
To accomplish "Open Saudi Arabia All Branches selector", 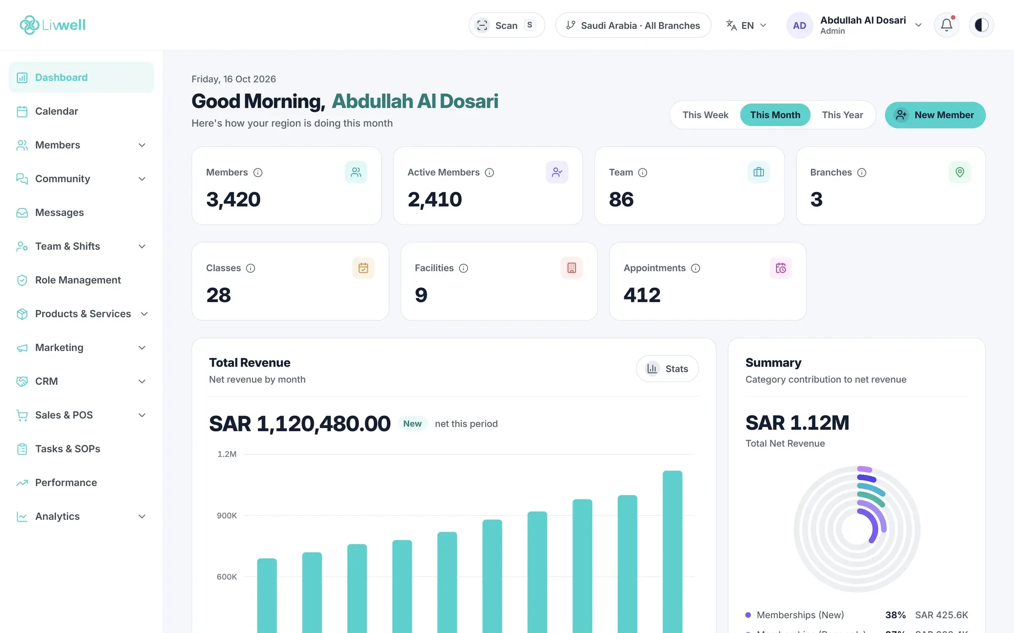I will click(633, 25).
